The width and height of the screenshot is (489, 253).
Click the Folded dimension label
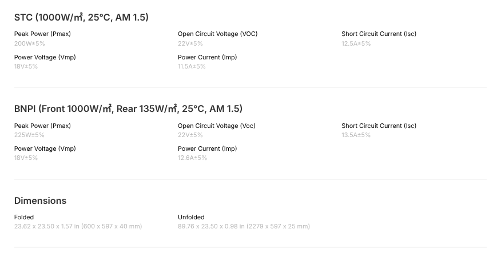point(24,217)
